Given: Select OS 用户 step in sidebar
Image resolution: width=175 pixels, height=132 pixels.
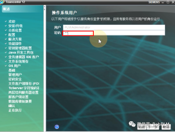Looking at the screenshot, I should [15, 66].
